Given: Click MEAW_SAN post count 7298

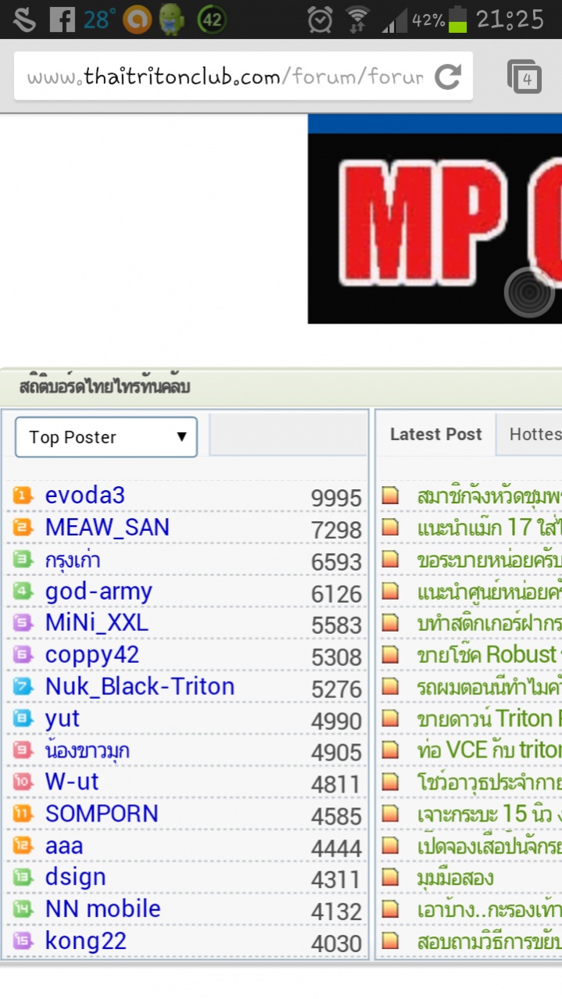Looking at the screenshot, I should pos(336,530).
